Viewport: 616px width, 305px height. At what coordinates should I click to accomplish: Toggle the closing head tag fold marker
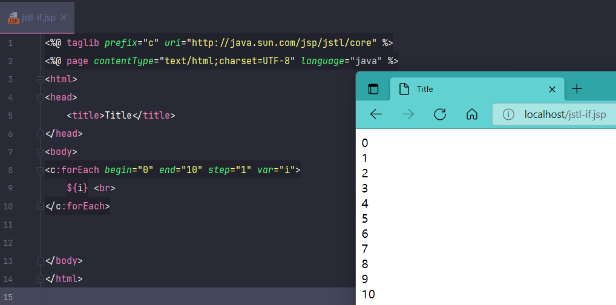(x=40, y=134)
